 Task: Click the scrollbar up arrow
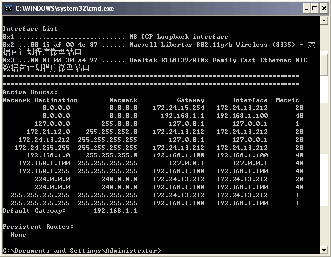tap(324, 20)
